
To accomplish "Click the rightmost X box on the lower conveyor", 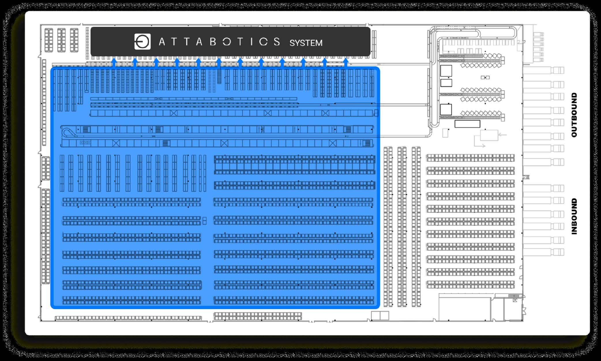I will click(333, 143).
